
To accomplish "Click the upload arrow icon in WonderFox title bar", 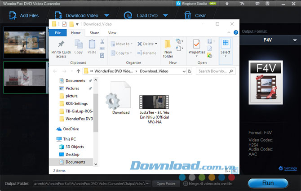I will pyautogui.click(x=227, y=4).
